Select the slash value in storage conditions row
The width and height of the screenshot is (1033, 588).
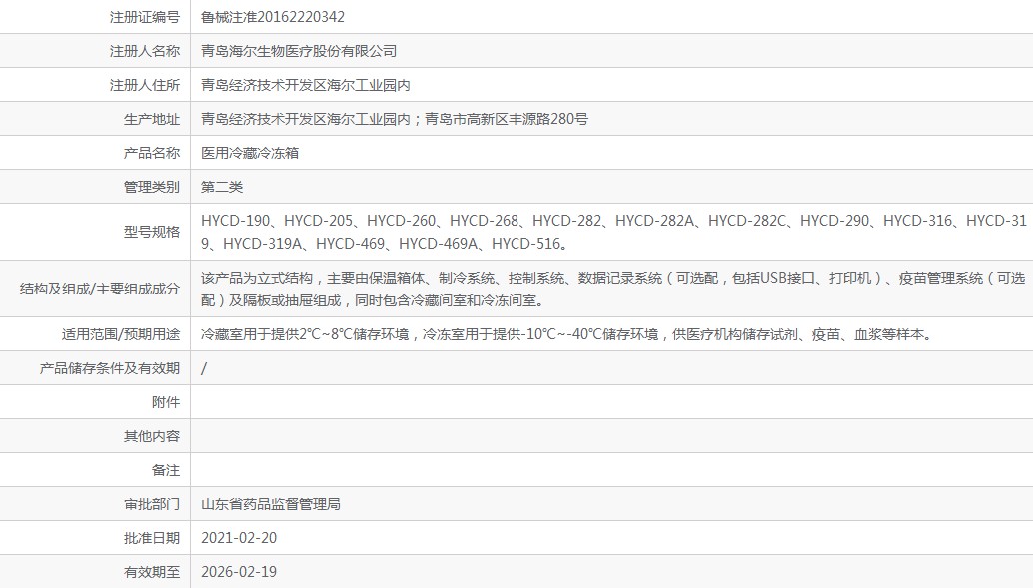[x=204, y=368]
